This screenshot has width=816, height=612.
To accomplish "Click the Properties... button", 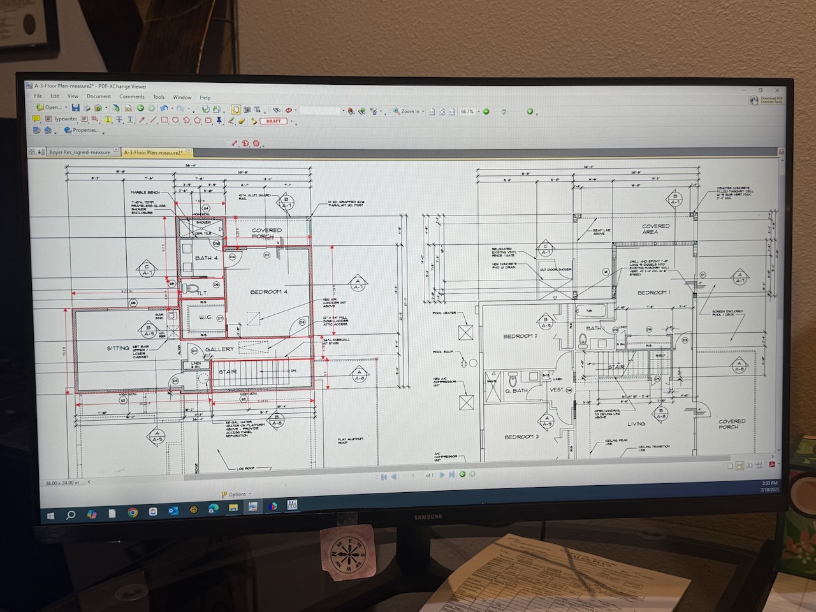I will point(82,130).
